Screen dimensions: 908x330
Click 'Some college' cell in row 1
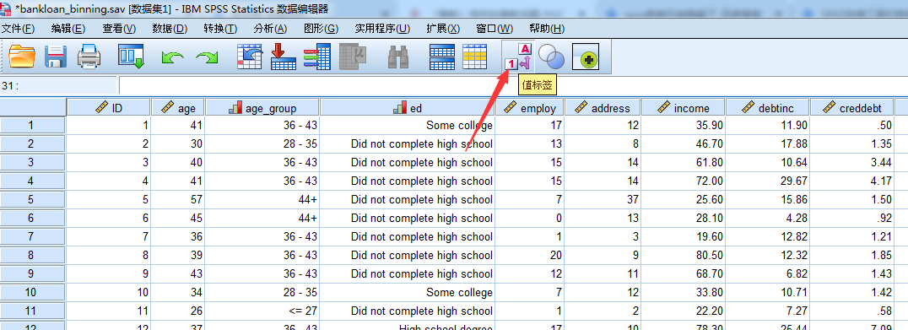point(408,125)
